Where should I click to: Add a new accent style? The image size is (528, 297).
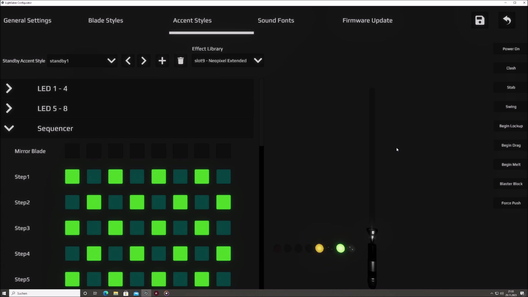162,61
